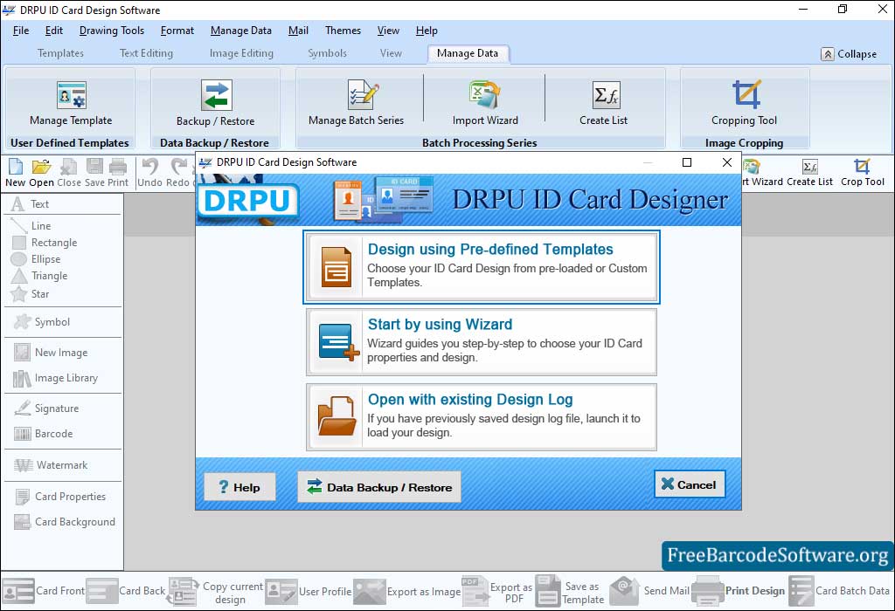
Task: Click the Print toolbar icon
Action: tap(118, 173)
